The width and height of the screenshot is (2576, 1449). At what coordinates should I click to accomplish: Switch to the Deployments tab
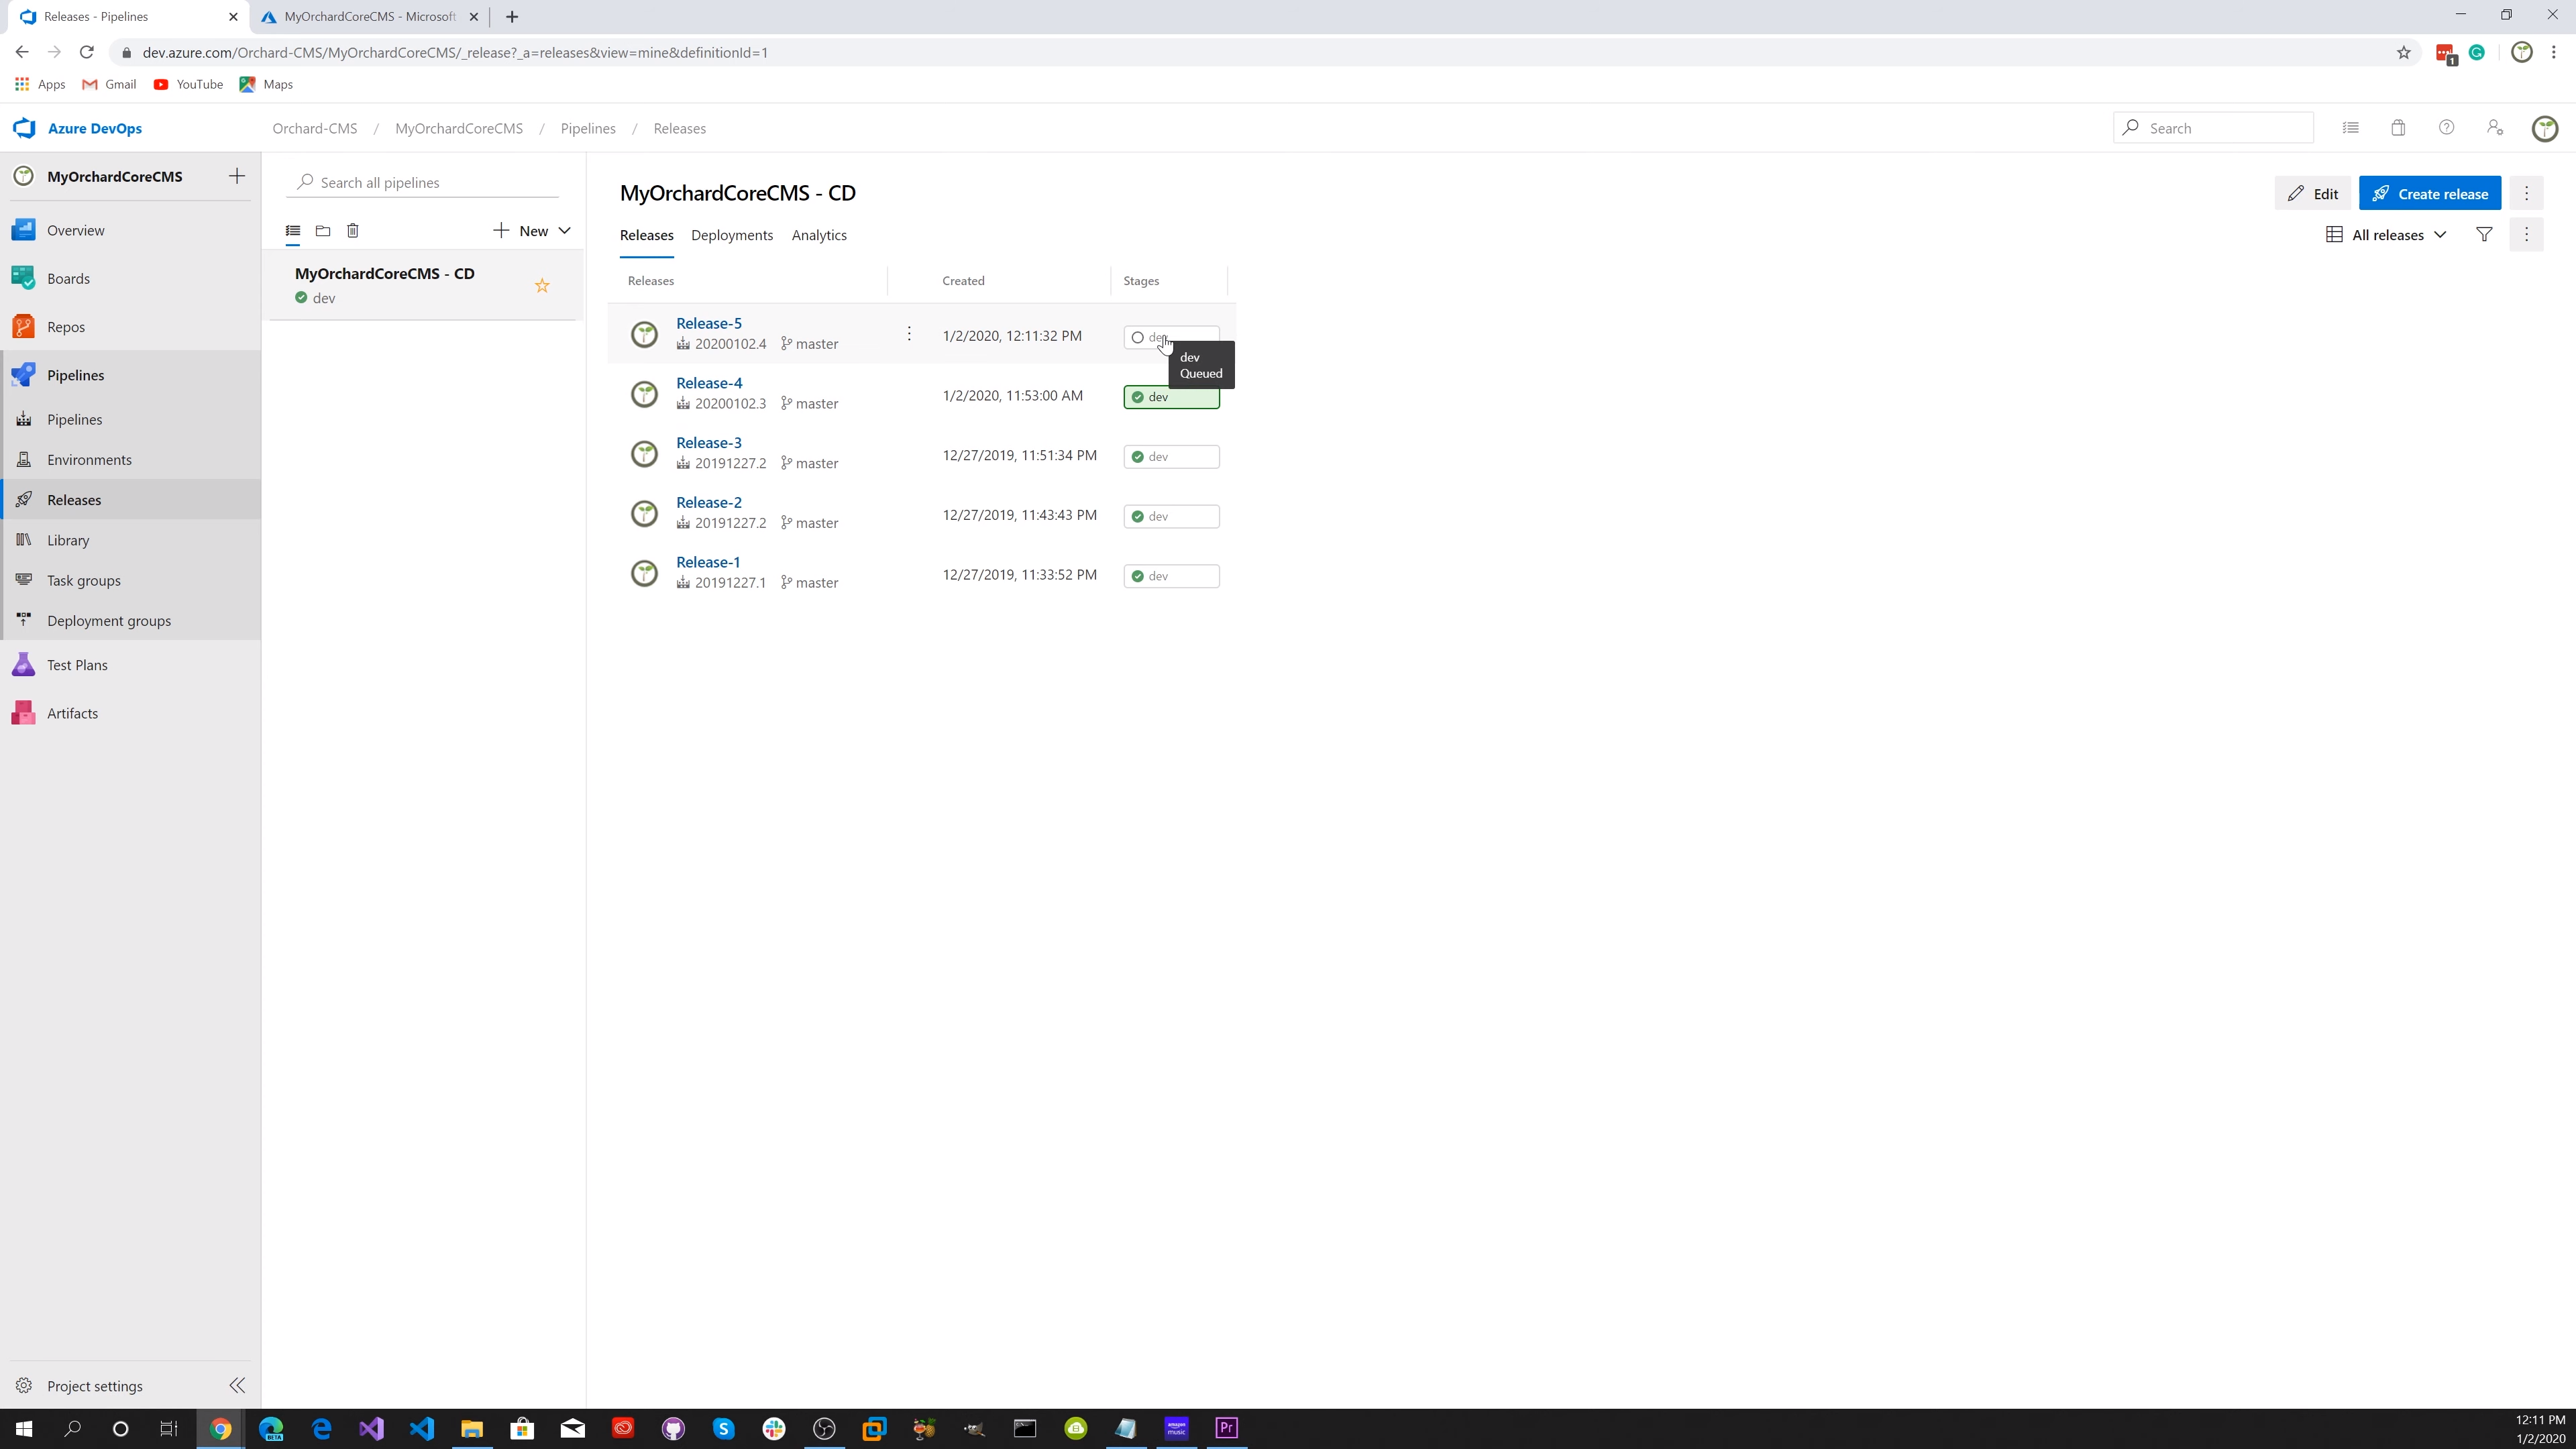(732, 236)
